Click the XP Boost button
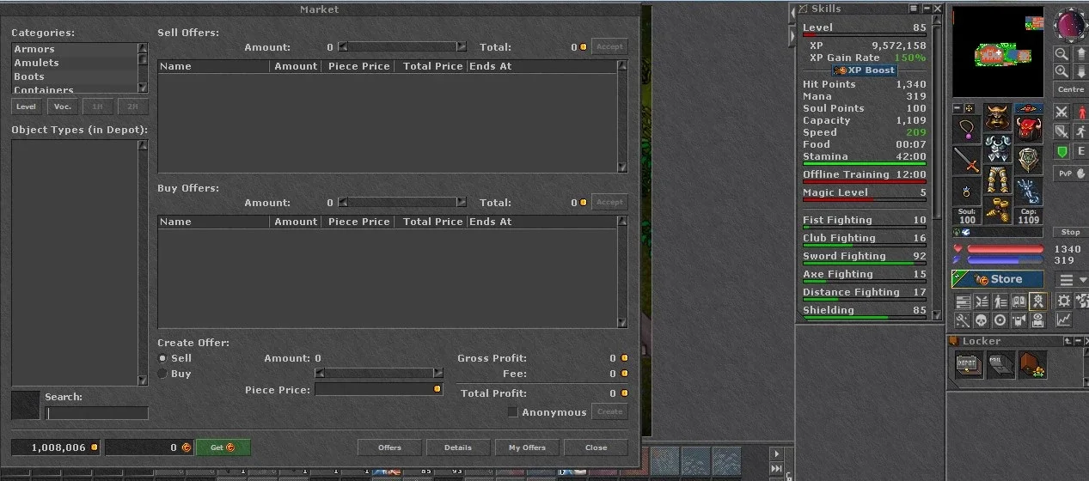Image resolution: width=1089 pixels, height=481 pixels. [x=866, y=70]
